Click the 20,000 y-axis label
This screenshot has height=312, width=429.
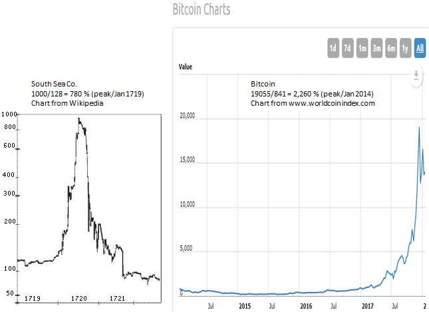(190, 117)
